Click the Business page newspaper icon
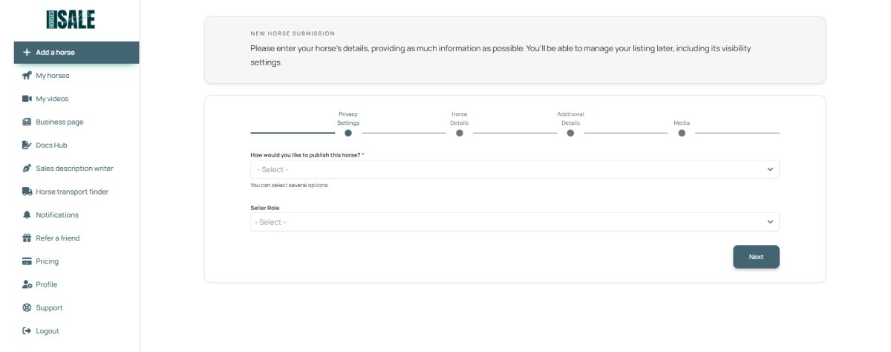 tap(27, 122)
